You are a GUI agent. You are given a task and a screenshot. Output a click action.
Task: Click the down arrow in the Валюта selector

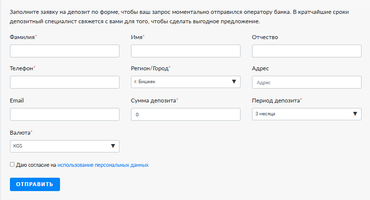(113, 146)
